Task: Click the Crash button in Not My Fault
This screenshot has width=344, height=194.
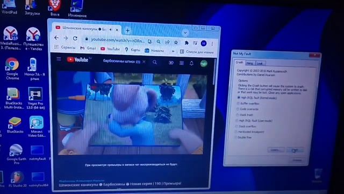Action: pos(295,150)
